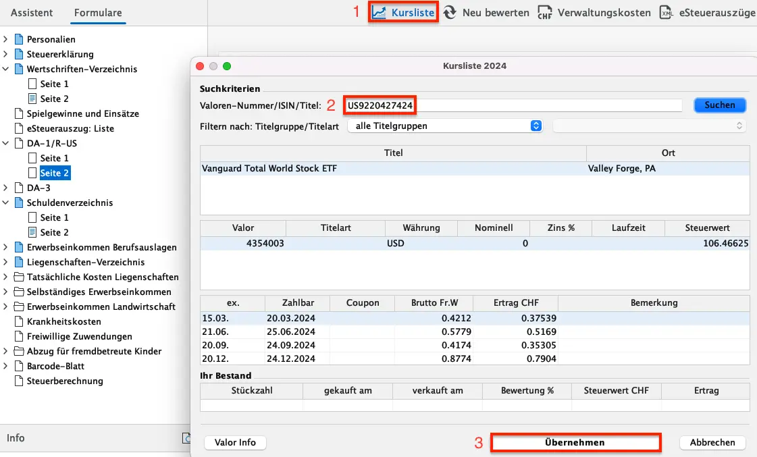Viewport: 757px width, 457px height.
Task: Open the Barcode-Blatt form icon
Action: (x=19, y=366)
